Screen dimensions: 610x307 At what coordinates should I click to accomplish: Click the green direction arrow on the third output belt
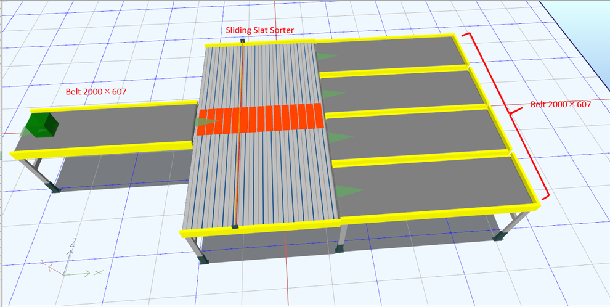pyautogui.click(x=340, y=137)
